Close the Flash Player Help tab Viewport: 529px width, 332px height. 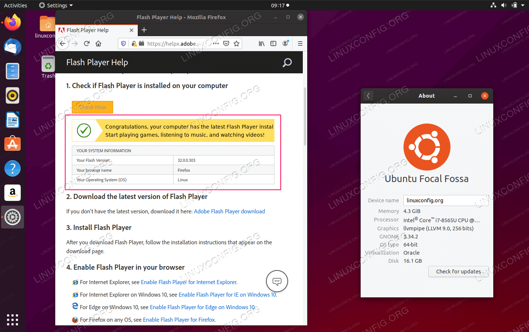132,30
